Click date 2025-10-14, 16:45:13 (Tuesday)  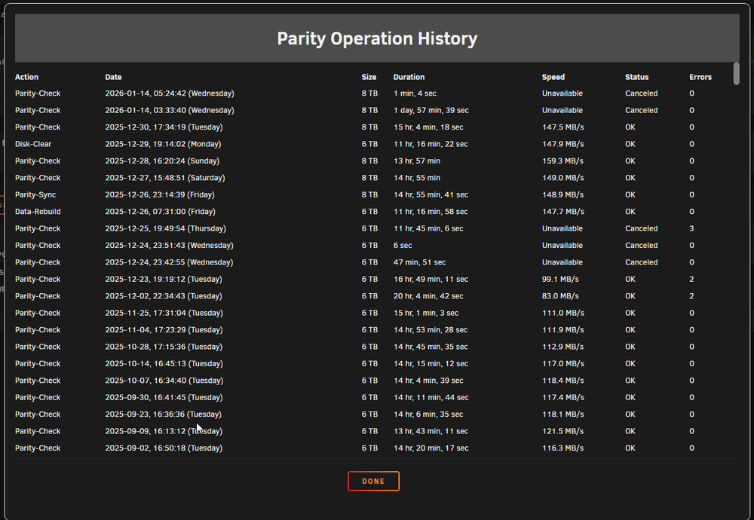(164, 363)
